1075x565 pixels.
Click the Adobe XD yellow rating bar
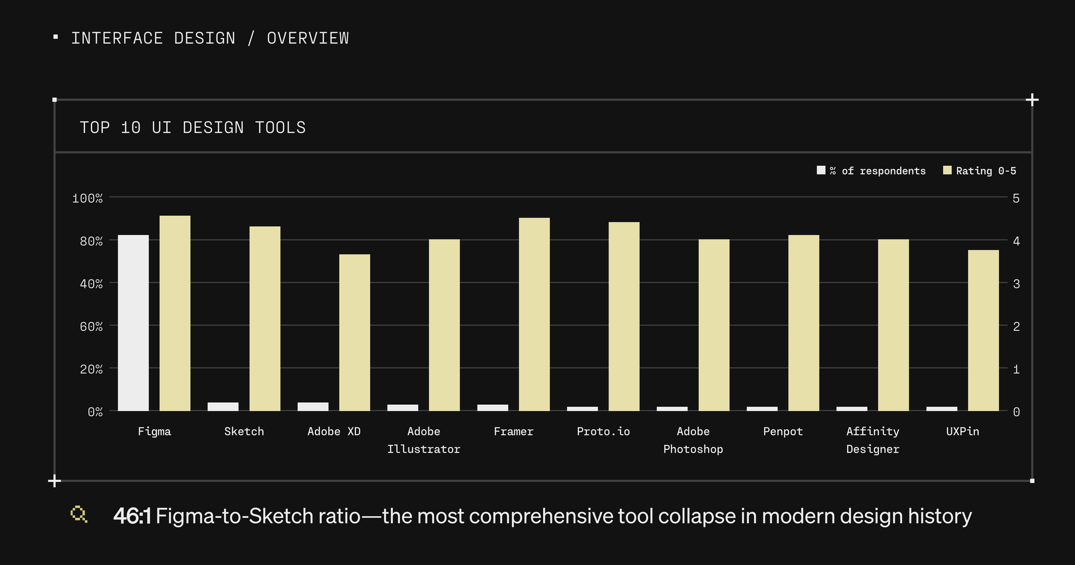[x=355, y=332]
